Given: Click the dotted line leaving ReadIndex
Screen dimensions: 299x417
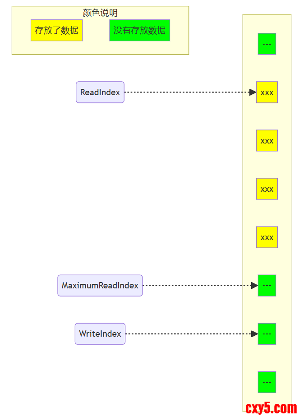Looking at the screenshot, I should pos(185,92).
